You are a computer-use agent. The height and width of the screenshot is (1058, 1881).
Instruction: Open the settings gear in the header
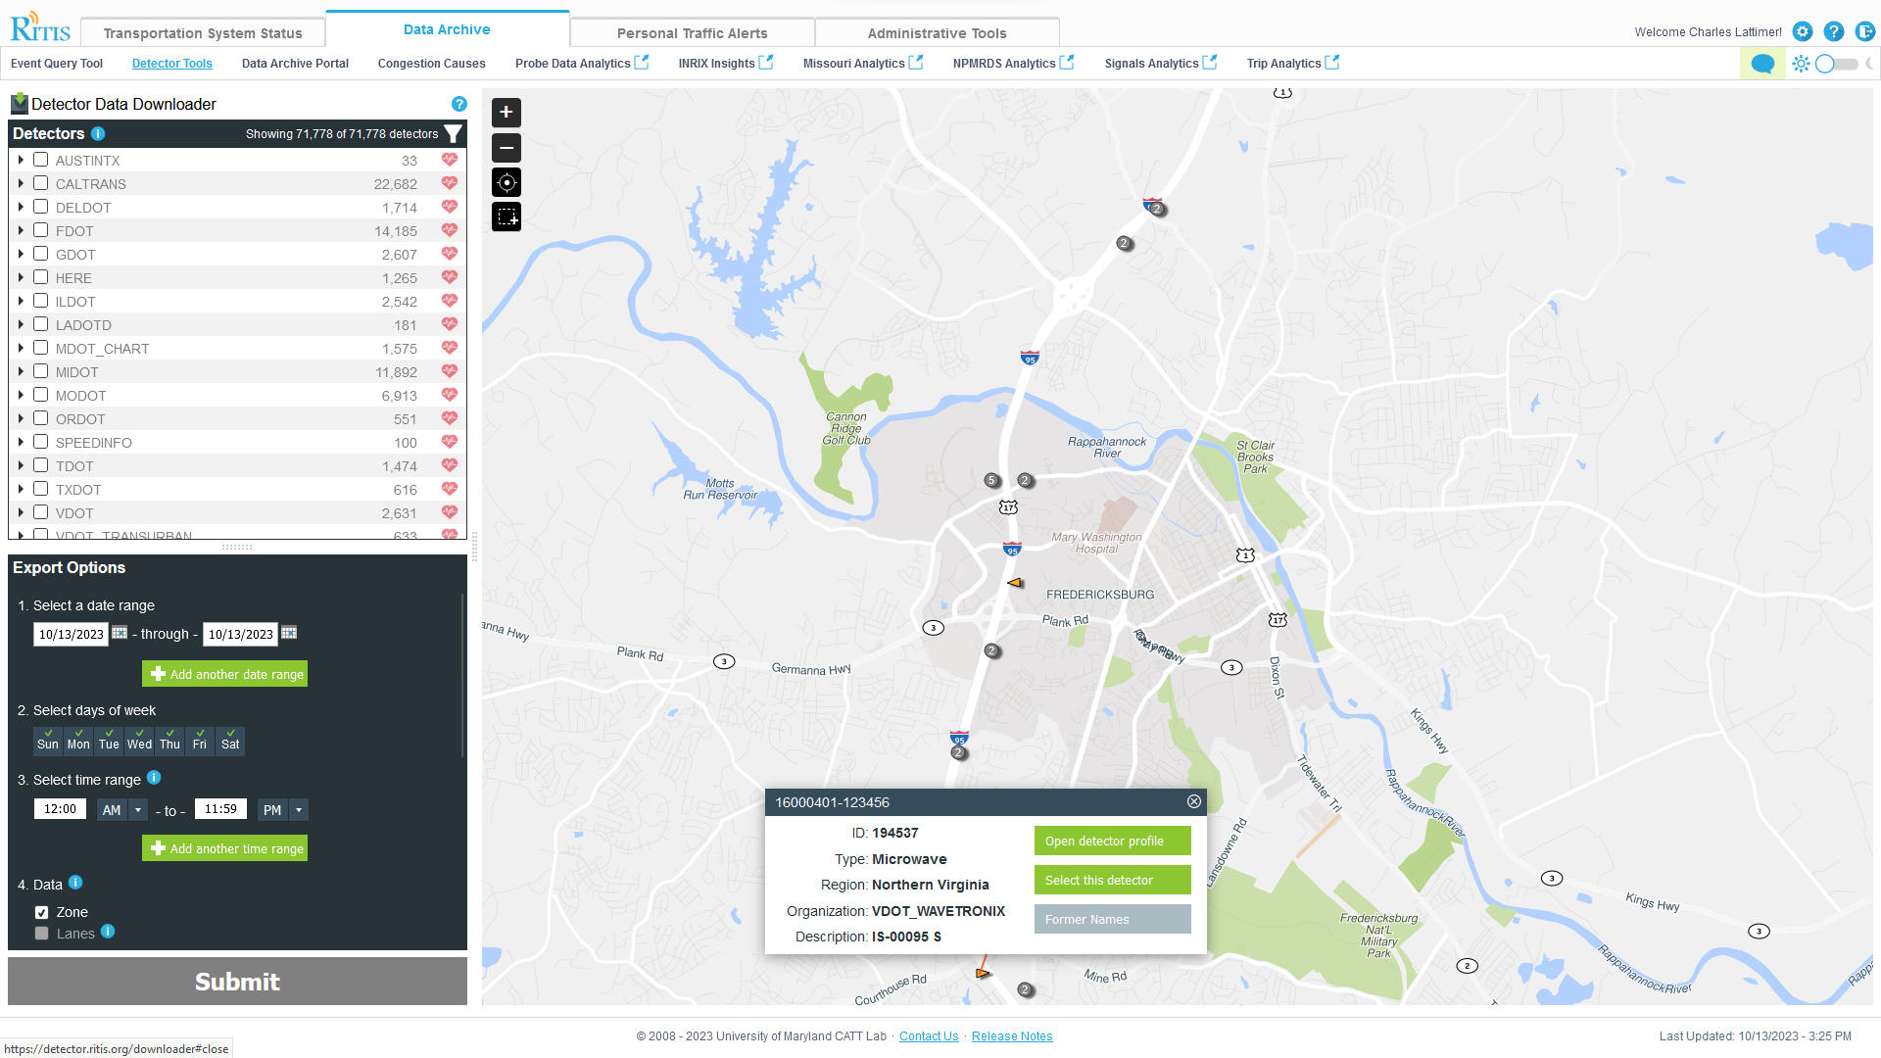(1803, 31)
